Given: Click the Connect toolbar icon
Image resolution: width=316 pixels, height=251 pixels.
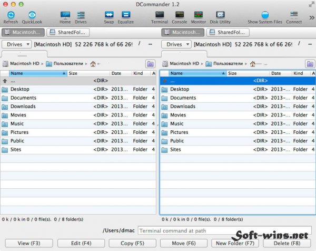Looking at the screenshot, I should point(294,15).
